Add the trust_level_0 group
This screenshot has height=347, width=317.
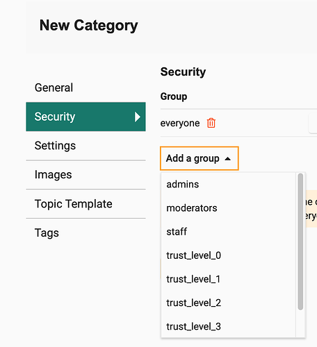click(x=228, y=255)
